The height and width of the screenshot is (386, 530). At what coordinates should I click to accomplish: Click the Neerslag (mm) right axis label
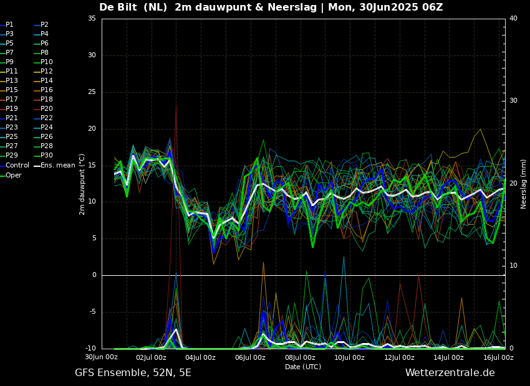pyautogui.click(x=523, y=184)
